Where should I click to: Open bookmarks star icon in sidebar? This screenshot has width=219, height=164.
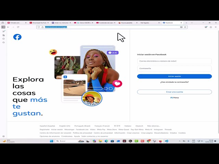(x=3, y=42)
